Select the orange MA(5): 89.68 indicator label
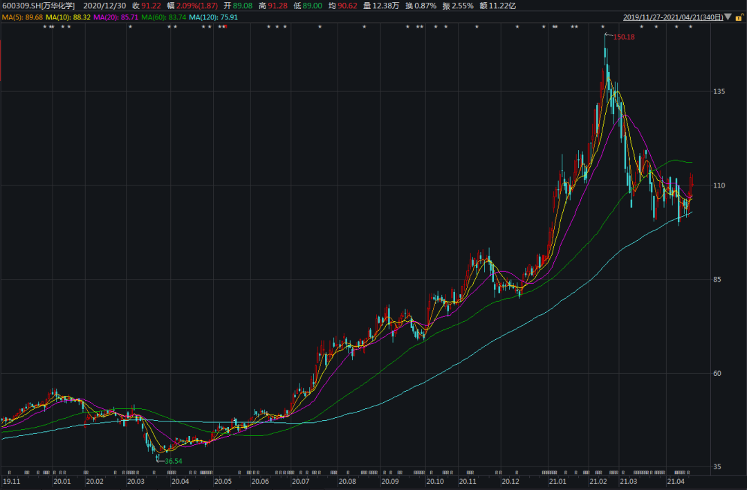The width and height of the screenshot is (747, 490). (22, 17)
